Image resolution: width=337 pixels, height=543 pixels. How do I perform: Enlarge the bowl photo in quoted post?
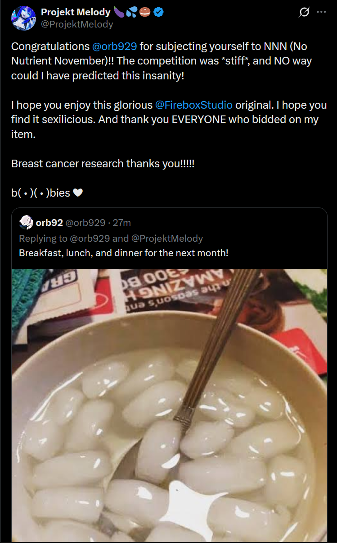pos(169,405)
